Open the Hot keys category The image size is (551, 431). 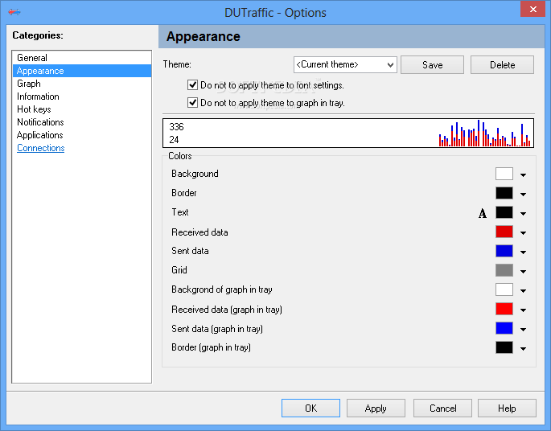pos(82,109)
